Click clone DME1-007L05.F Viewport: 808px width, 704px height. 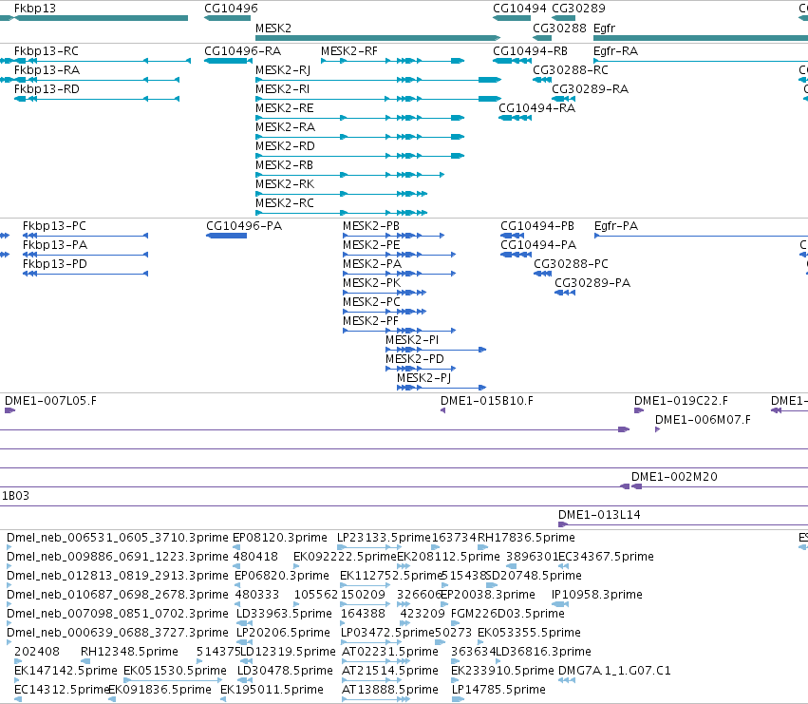(50, 401)
